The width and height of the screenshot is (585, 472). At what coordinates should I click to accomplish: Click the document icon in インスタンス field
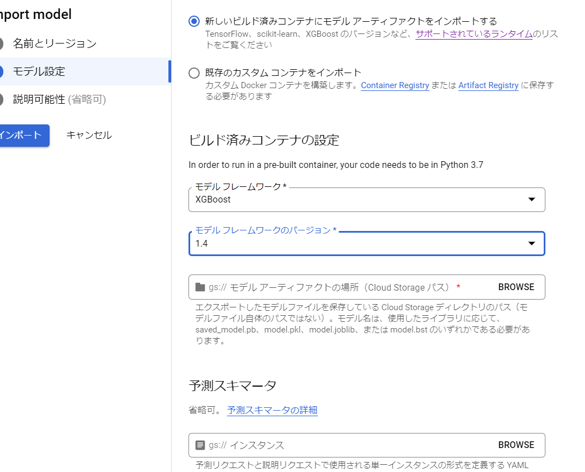[200, 445]
